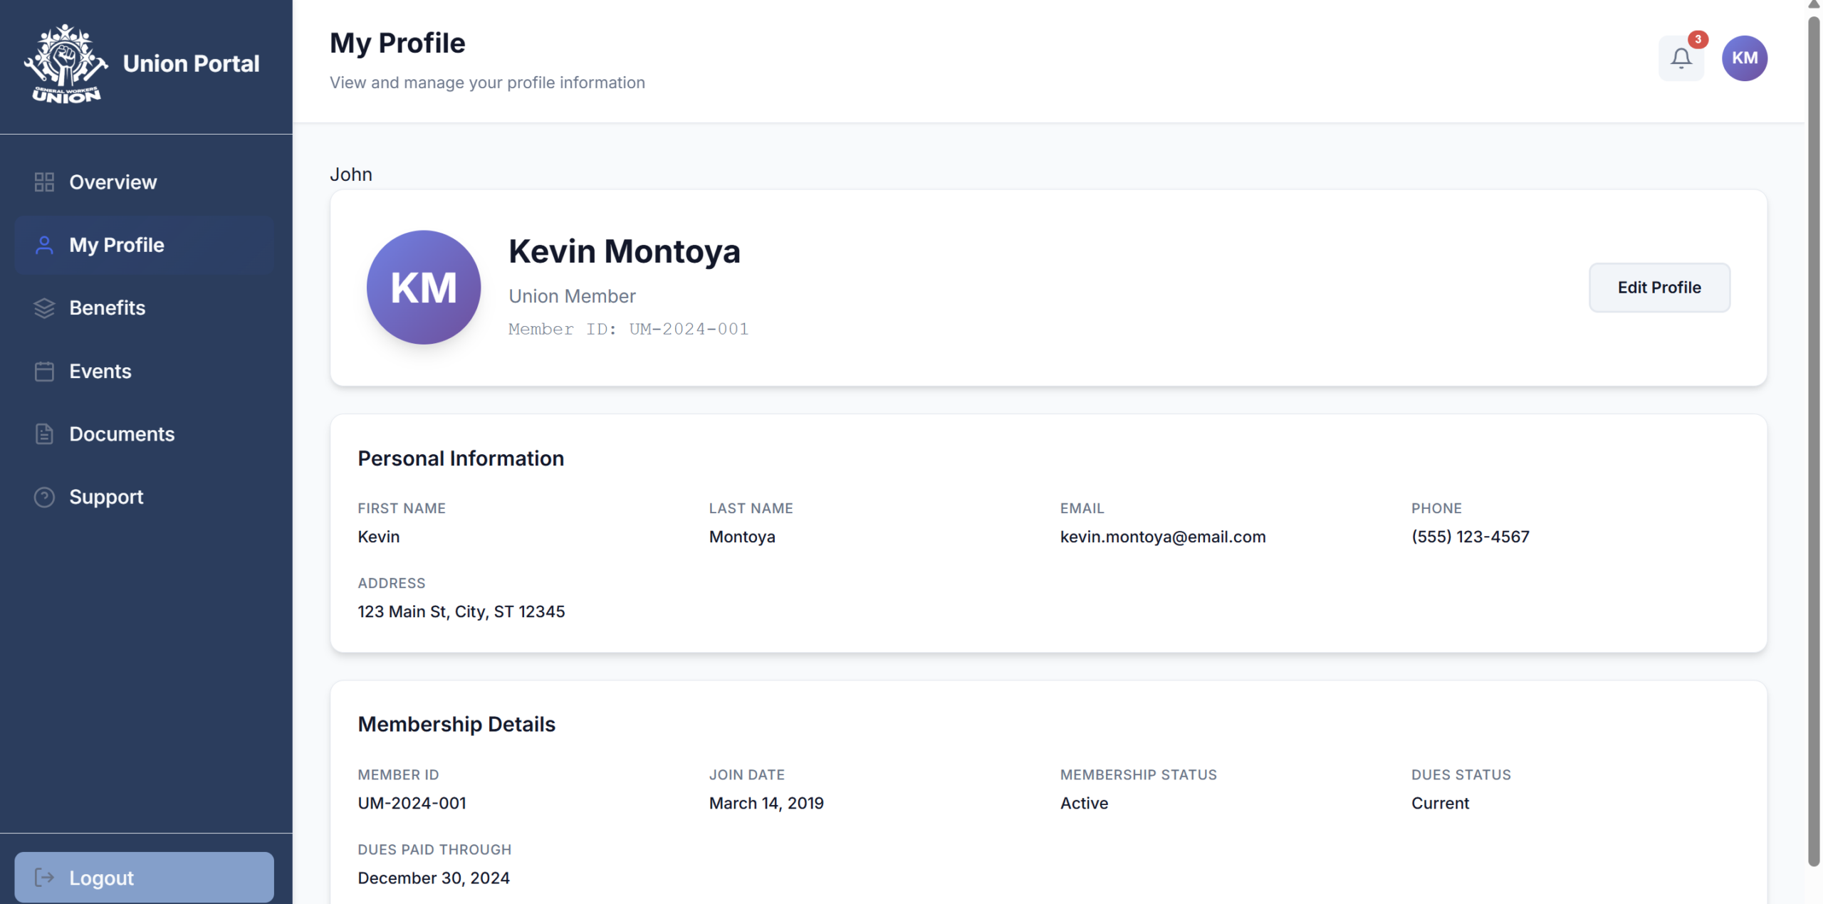Select the Documents file icon
This screenshot has height=904, width=1823.
43,433
